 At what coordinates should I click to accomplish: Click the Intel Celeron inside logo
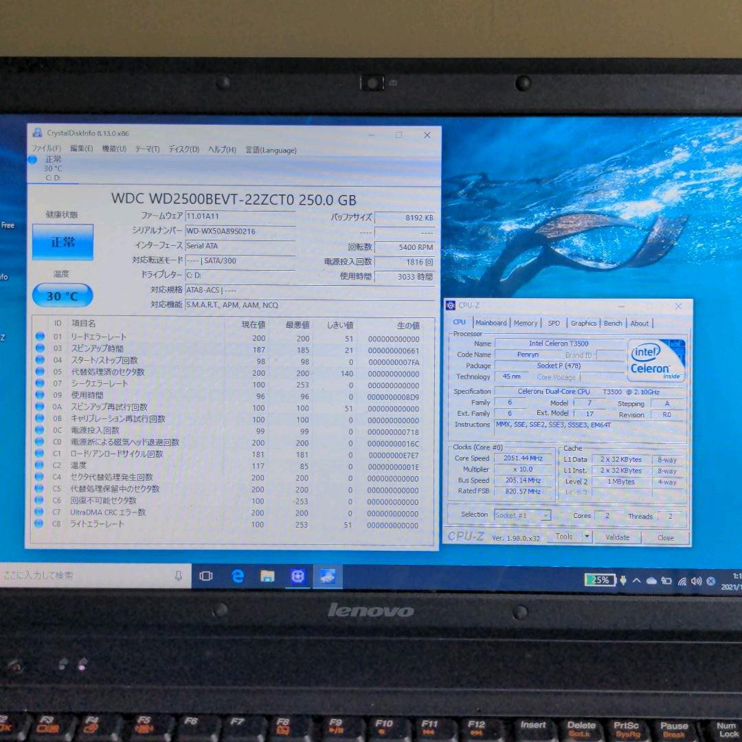point(656,361)
